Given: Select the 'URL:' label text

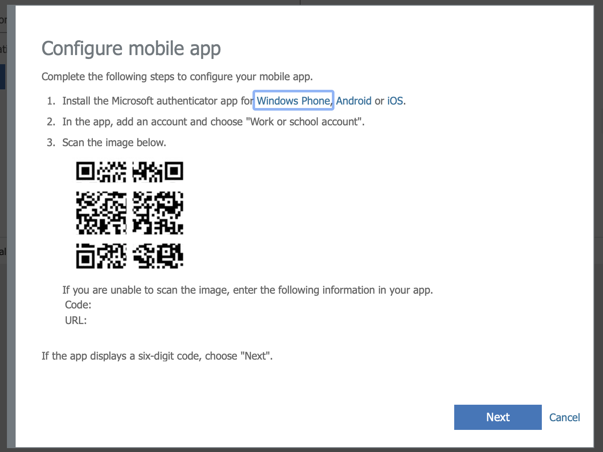Looking at the screenshot, I should tap(76, 320).
